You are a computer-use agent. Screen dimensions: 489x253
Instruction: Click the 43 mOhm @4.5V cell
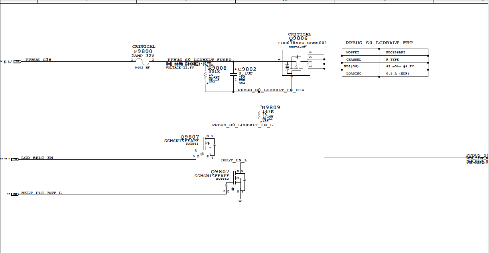(x=404, y=67)
